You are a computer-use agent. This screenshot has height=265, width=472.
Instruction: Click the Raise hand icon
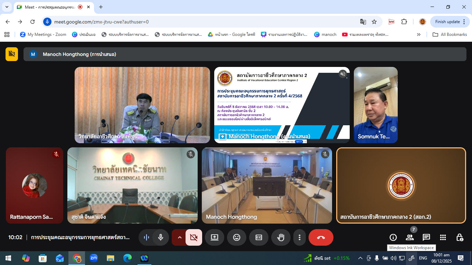pos(281,237)
